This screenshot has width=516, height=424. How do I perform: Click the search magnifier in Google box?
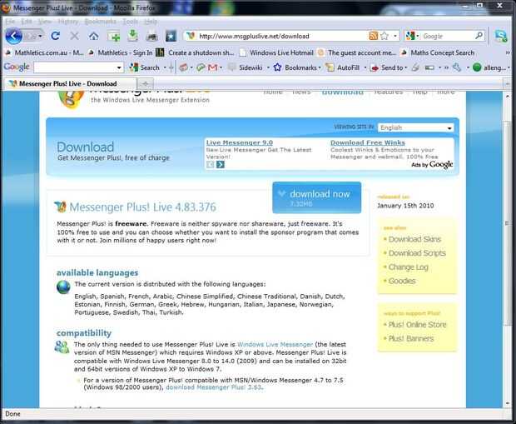479,36
